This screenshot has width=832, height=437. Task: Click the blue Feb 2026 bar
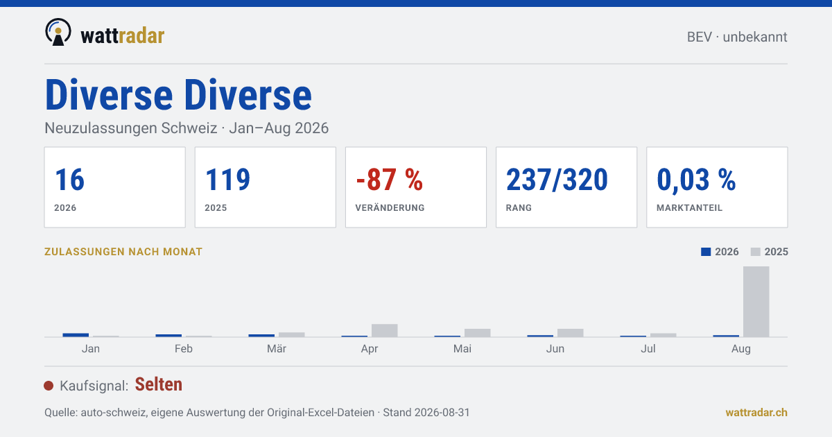click(x=168, y=336)
